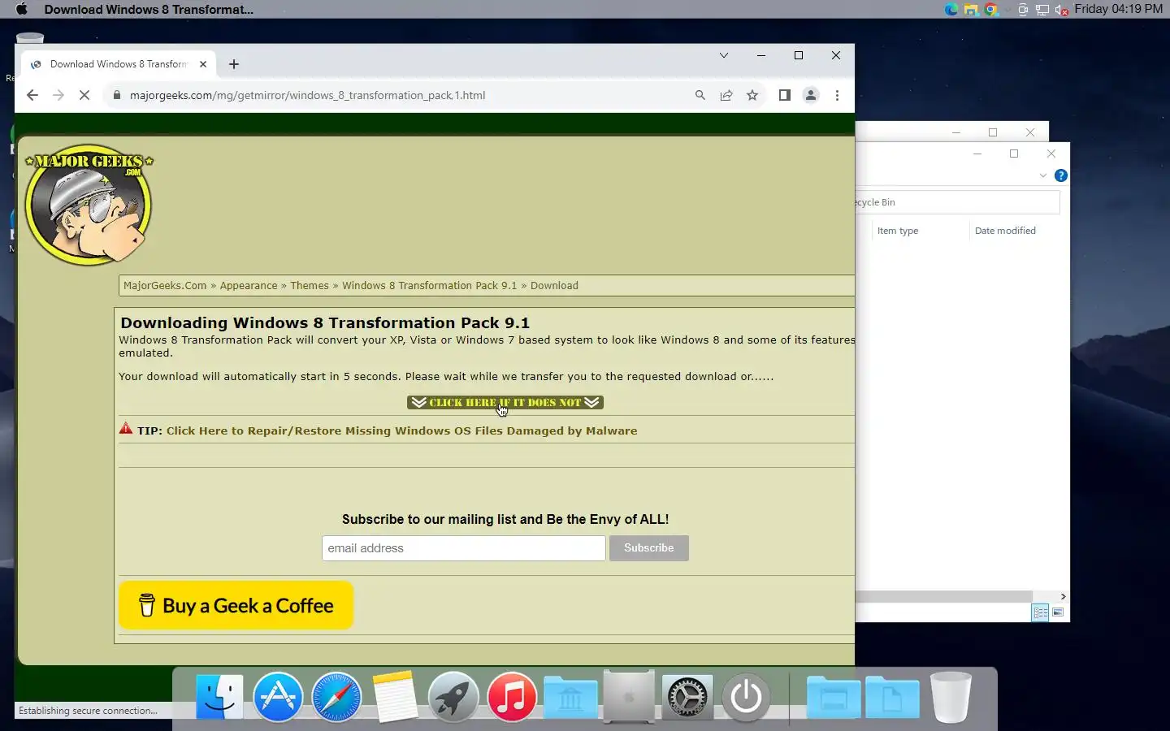The width and height of the screenshot is (1170, 731).
Task: Open Chrome tab search chevron
Action: pyautogui.click(x=724, y=55)
